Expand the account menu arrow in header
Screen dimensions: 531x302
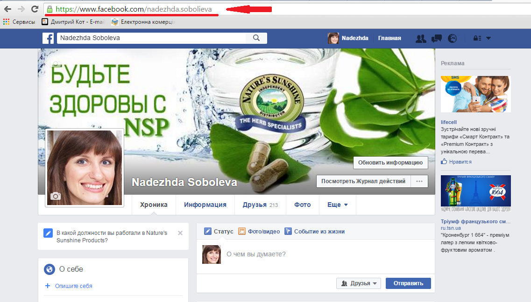(489, 39)
